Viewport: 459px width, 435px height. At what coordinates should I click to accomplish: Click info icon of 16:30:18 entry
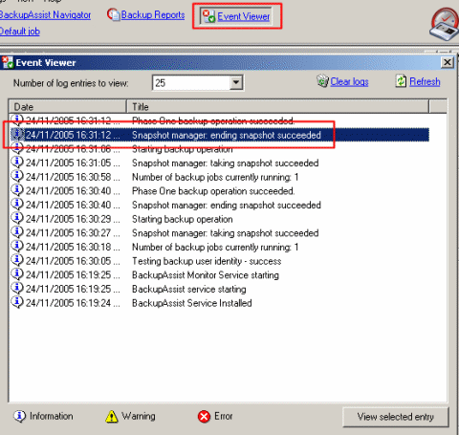(x=17, y=246)
